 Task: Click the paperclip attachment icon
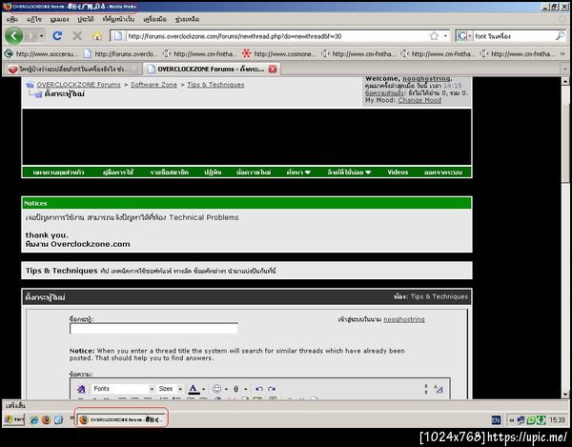[x=236, y=389]
